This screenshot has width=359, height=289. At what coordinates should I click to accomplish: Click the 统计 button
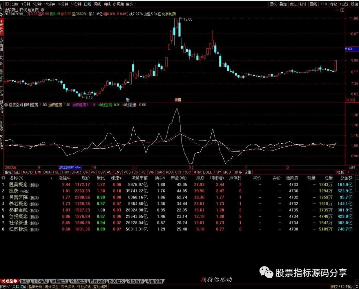coord(303,4)
